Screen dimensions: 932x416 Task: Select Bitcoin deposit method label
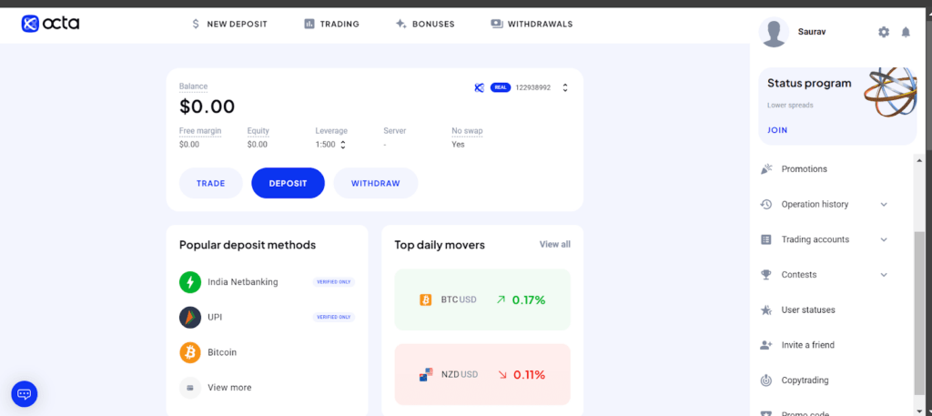pos(222,352)
